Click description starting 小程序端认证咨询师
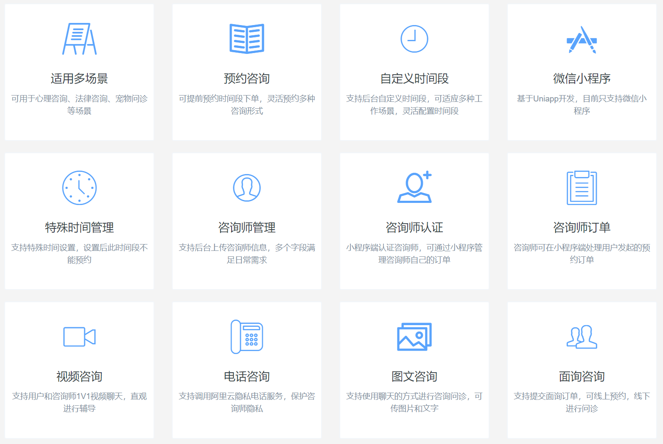Image resolution: width=663 pixels, height=444 pixels. click(414, 254)
